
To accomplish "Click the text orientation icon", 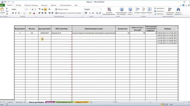I will coord(50,9).
